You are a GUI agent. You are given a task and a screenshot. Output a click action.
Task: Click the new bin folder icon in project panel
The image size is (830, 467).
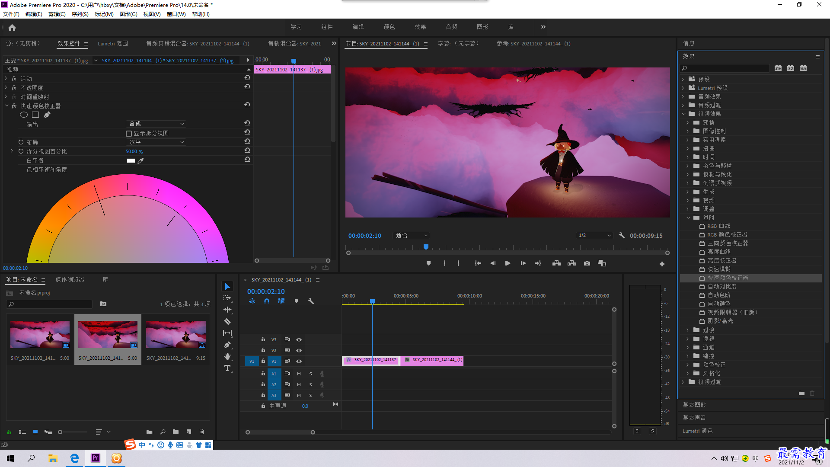176,432
